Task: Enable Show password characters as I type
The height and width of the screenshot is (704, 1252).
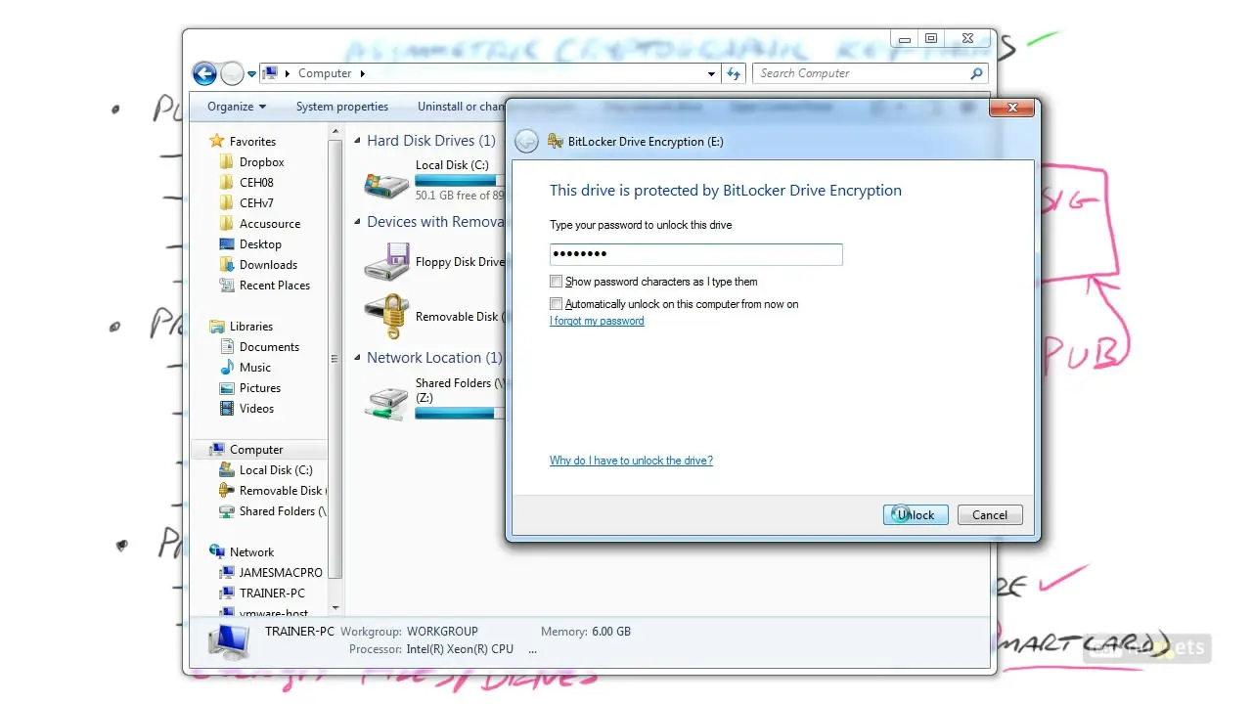Action: [x=557, y=282]
